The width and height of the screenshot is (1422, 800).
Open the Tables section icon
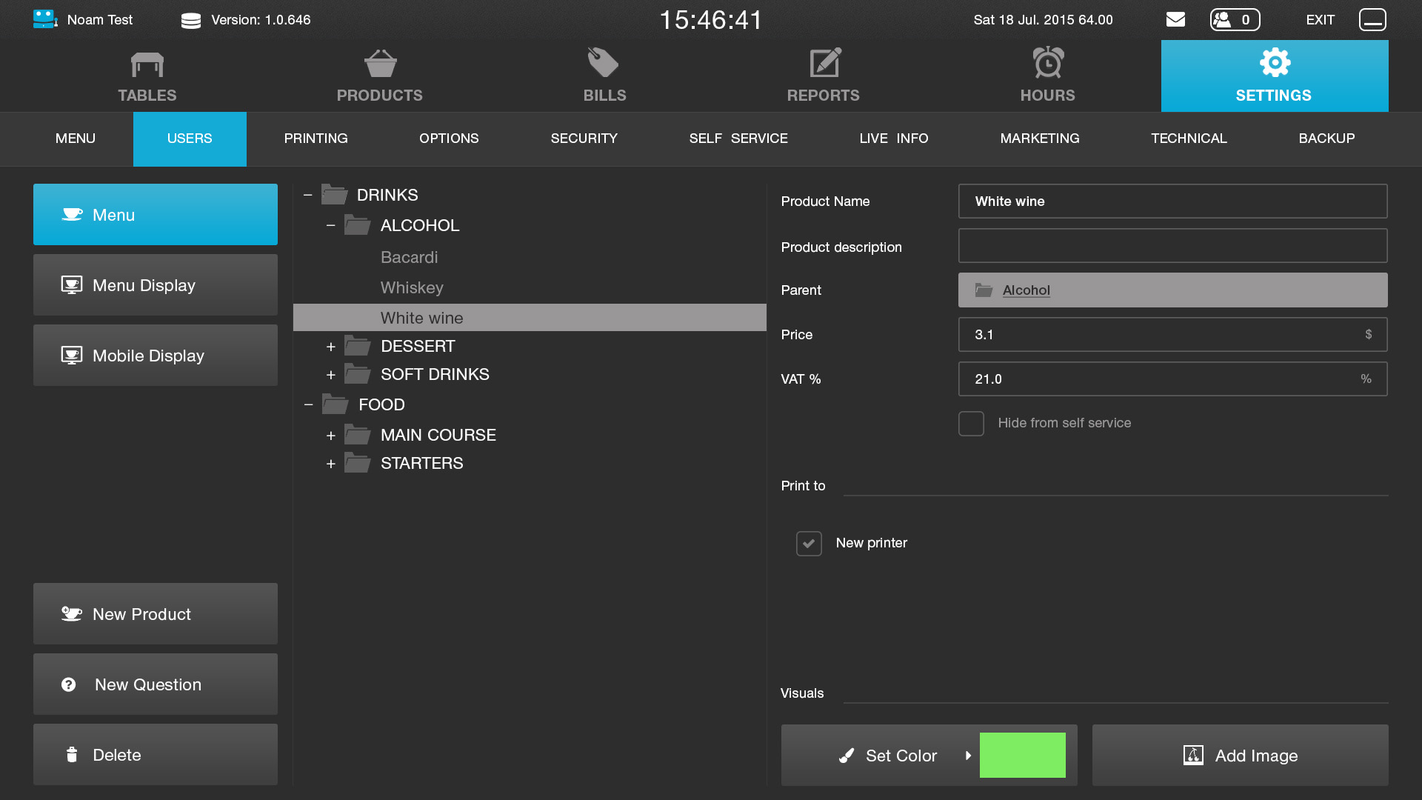point(147,65)
